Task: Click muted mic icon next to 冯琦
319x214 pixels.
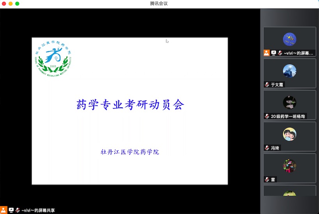Action: pyautogui.click(x=267, y=148)
